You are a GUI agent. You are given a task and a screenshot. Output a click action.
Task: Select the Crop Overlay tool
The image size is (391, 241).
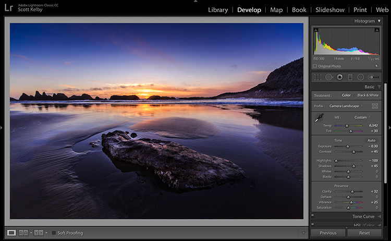317,77
